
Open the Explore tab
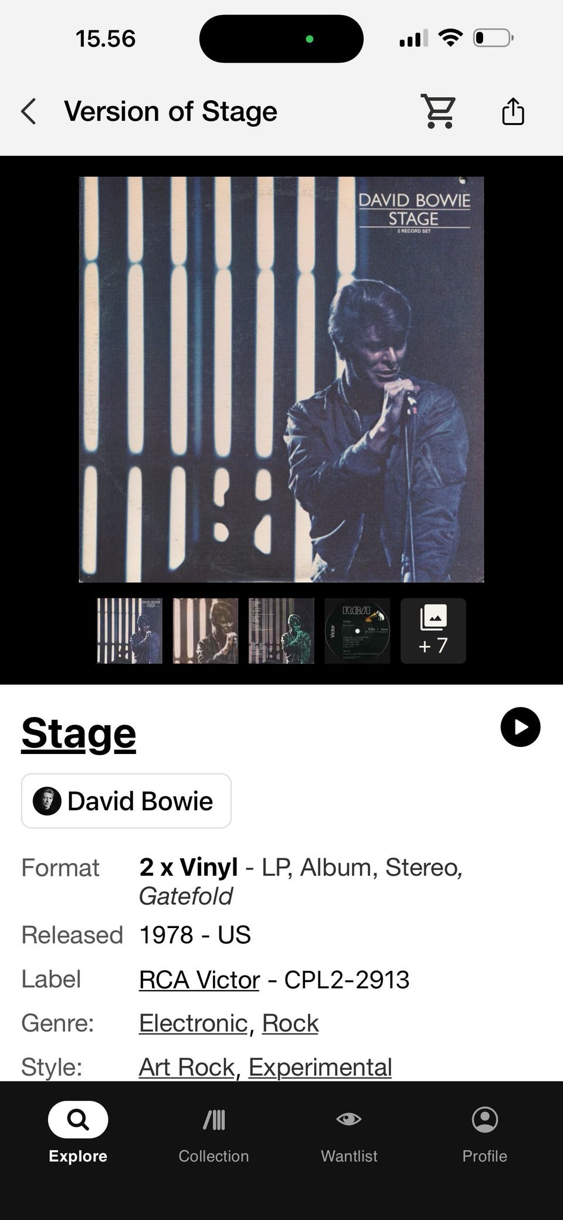coord(78,1131)
